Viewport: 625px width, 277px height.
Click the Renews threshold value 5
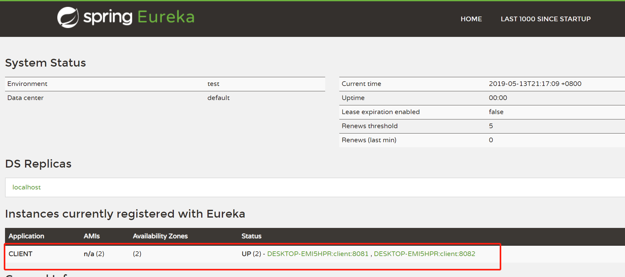click(491, 126)
